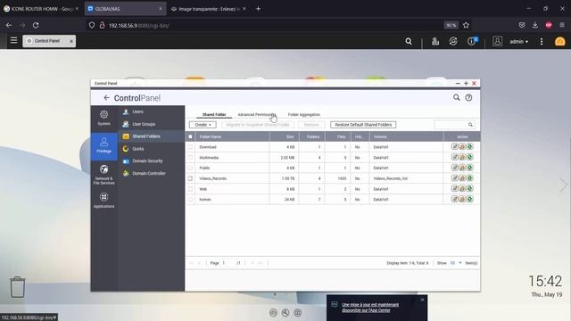Switch to the Control Panel taskbar tab

click(x=49, y=41)
